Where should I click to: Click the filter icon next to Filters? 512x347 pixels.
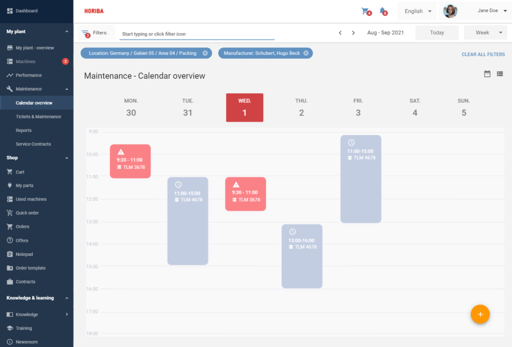tap(85, 33)
